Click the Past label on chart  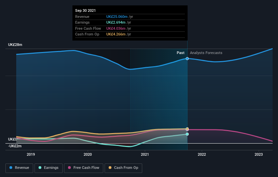coord(180,53)
